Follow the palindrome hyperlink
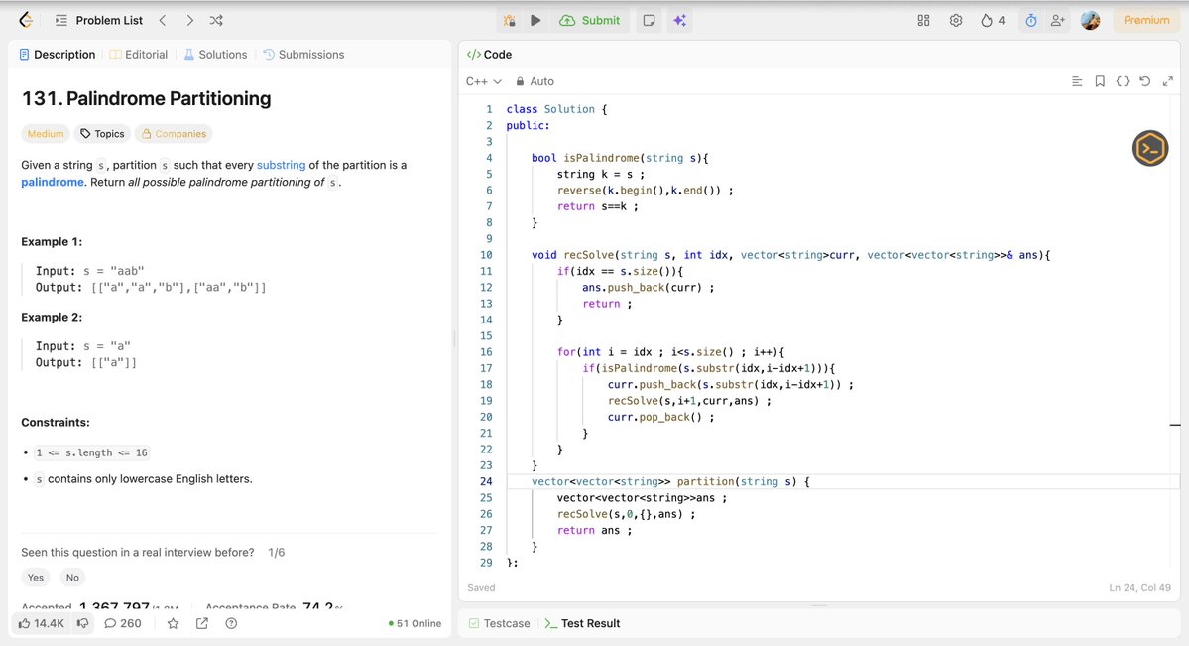1189x646 pixels. [x=53, y=182]
